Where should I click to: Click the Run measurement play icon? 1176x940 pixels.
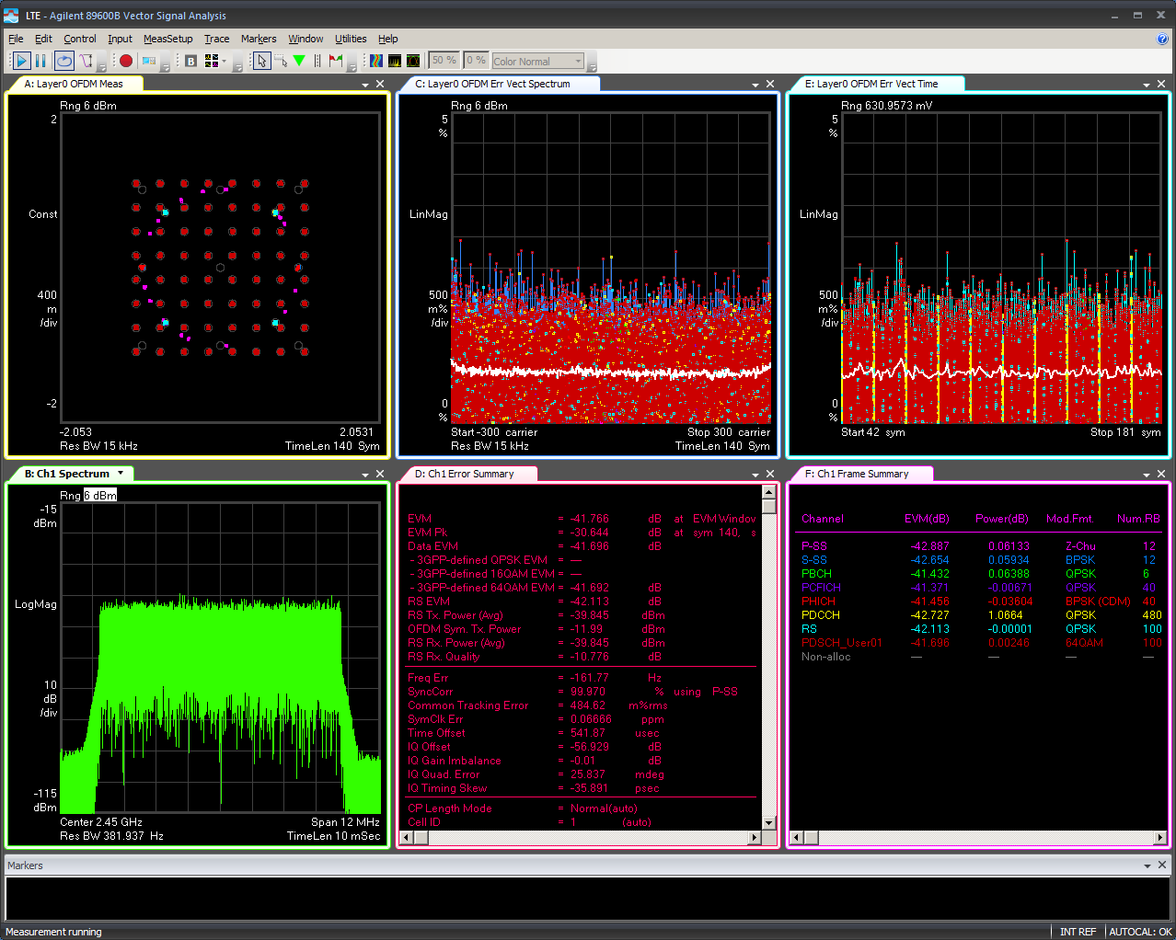pos(21,61)
